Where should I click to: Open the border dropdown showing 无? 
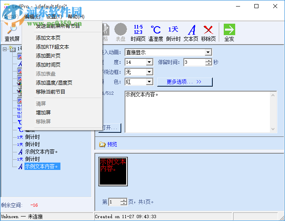(x=149, y=72)
